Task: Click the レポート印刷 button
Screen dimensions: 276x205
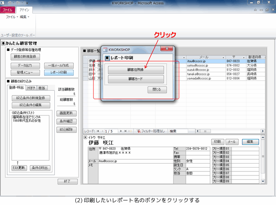Action: click(x=59, y=73)
